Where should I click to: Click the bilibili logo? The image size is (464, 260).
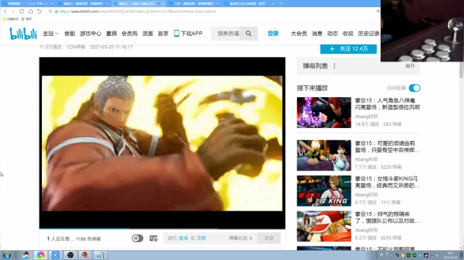click(23, 33)
